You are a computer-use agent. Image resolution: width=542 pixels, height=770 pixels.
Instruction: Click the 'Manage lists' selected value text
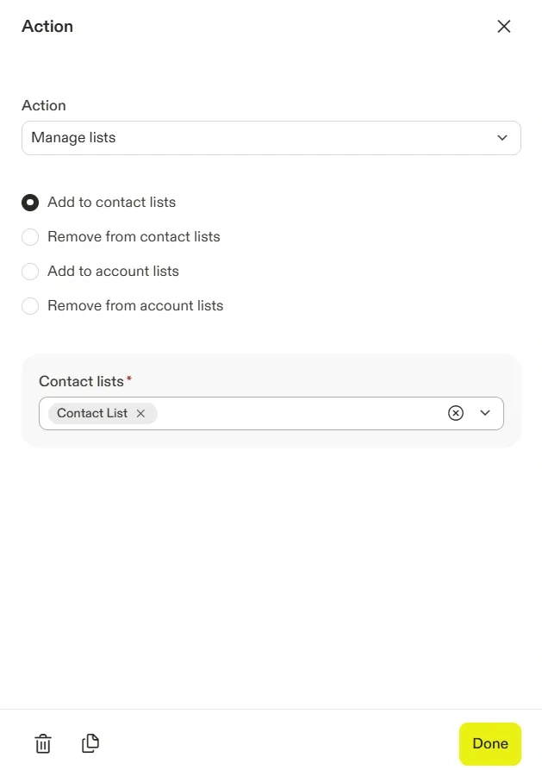point(73,138)
